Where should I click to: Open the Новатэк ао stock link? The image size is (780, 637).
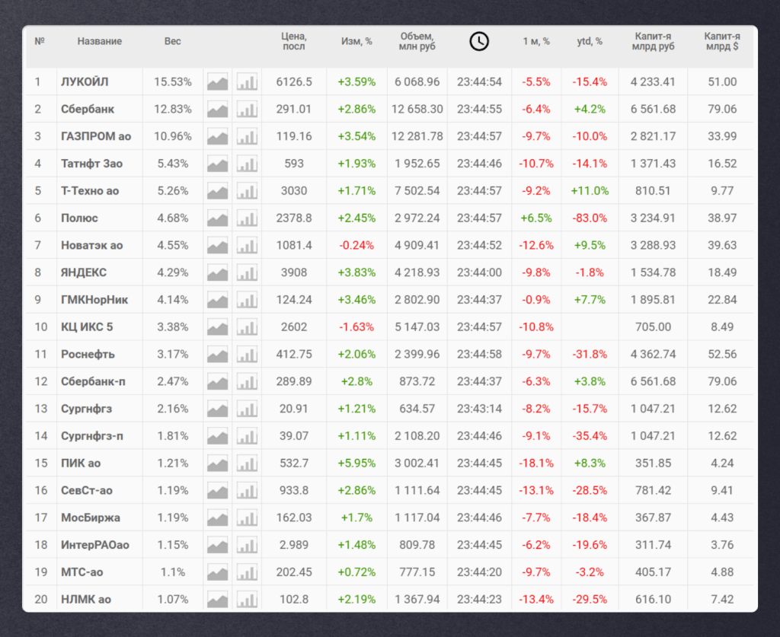[91, 246]
